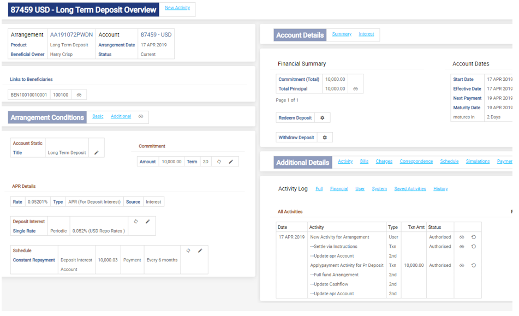View details of the Applypayment Activity row
The width and height of the screenshot is (519, 316).
(462, 265)
